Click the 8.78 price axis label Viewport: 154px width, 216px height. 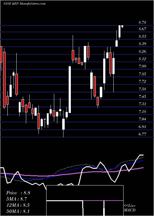[x=142, y=22]
